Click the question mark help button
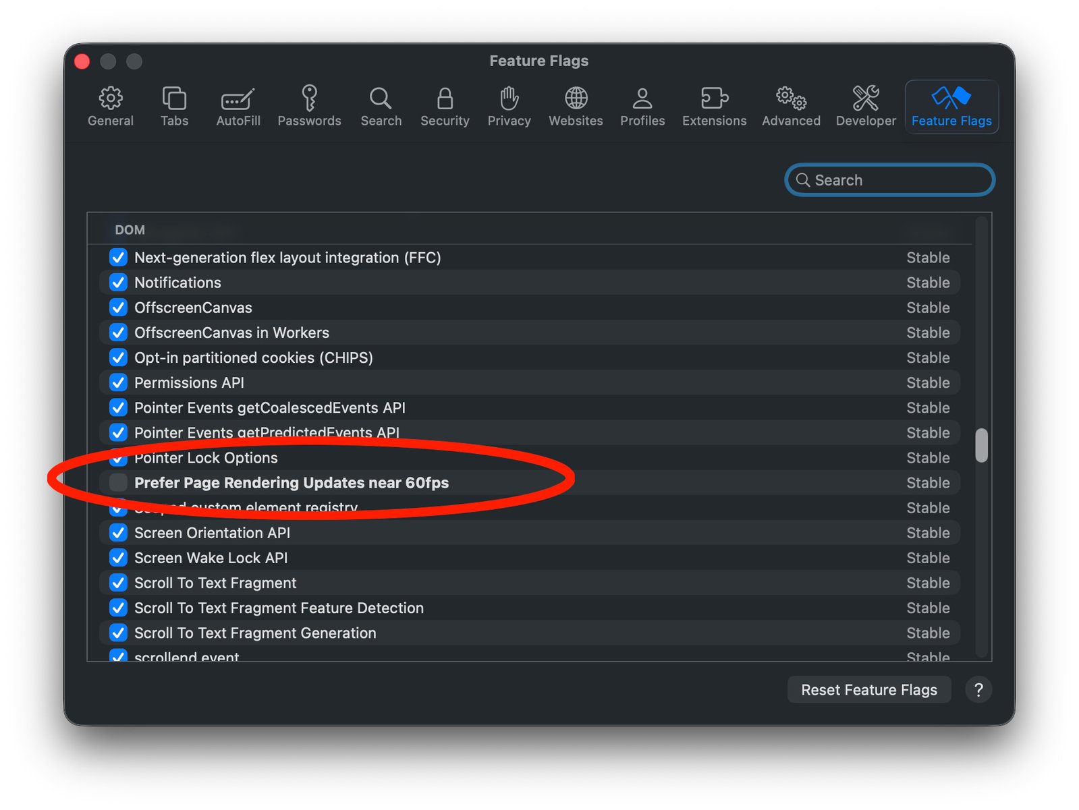 click(978, 690)
